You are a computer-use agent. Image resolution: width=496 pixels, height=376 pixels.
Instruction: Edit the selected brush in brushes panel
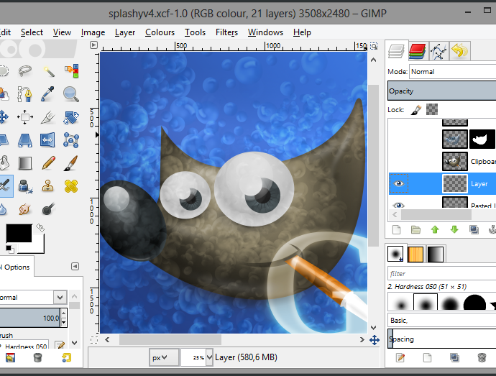point(400,357)
